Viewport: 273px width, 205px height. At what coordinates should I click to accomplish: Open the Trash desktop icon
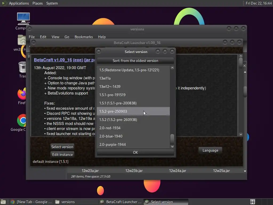pos(22,67)
